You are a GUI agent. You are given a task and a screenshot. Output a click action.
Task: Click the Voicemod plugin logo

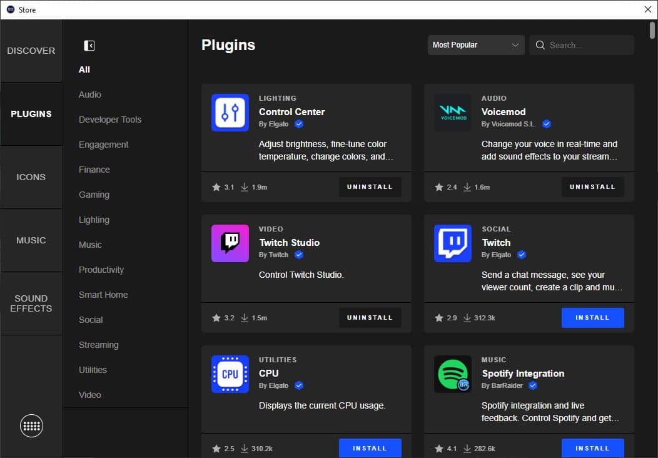(453, 113)
